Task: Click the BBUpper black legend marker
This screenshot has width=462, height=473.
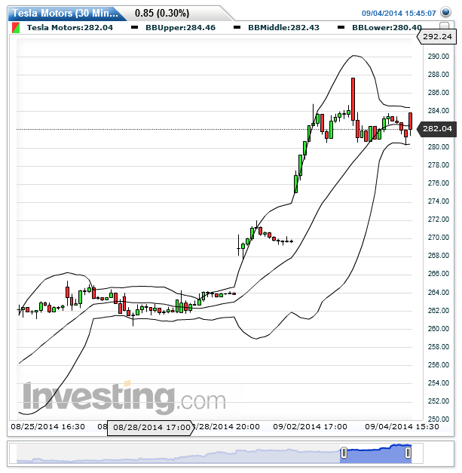Action: [135, 27]
